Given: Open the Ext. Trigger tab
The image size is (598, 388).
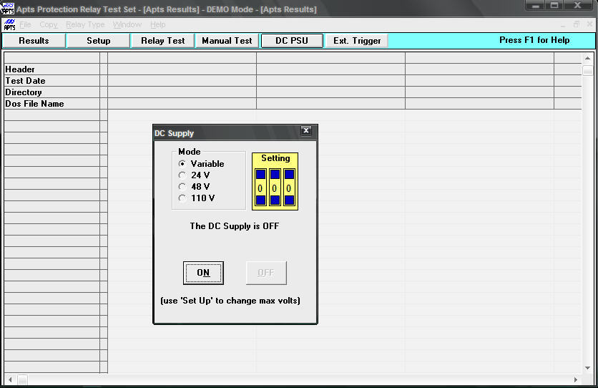Looking at the screenshot, I should coord(357,40).
